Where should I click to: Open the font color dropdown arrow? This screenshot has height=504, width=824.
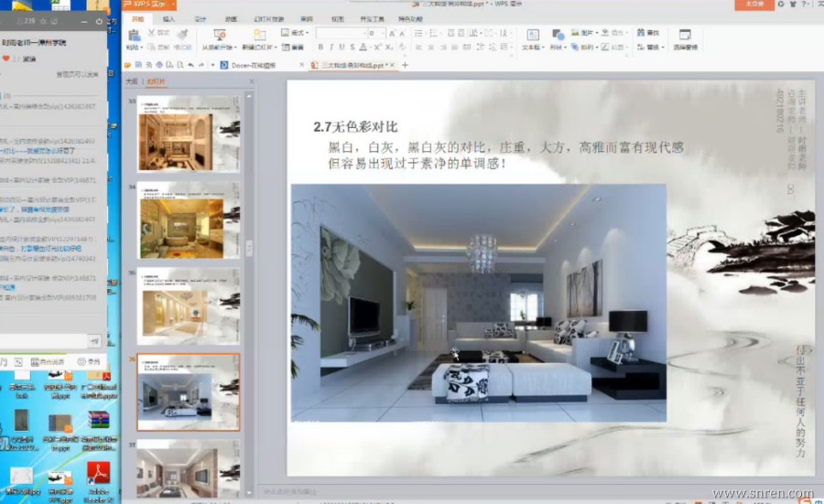[x=370, y=48]
